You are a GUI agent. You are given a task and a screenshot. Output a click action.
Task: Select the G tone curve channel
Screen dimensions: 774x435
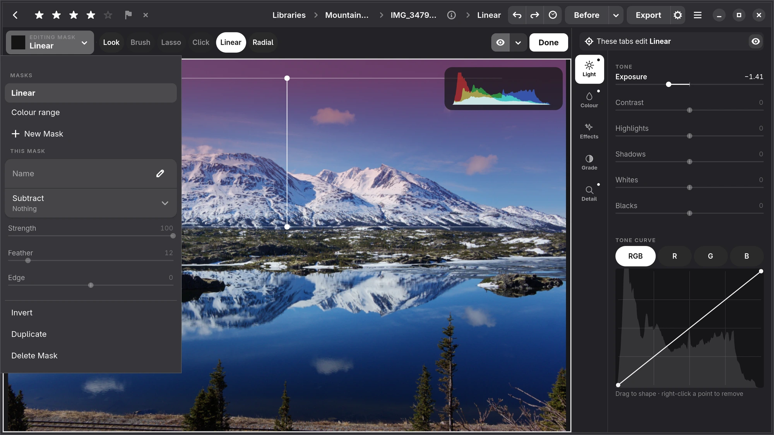(710, 256)
